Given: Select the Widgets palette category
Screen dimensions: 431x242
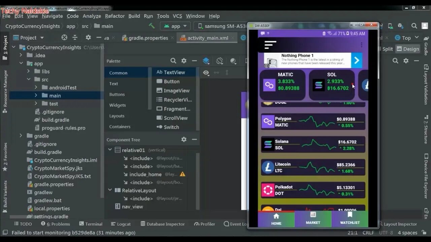Looking at the screenshot, I should (x=118, y=105).
